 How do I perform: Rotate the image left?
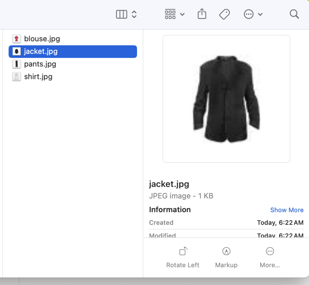[x=183, y=257]
